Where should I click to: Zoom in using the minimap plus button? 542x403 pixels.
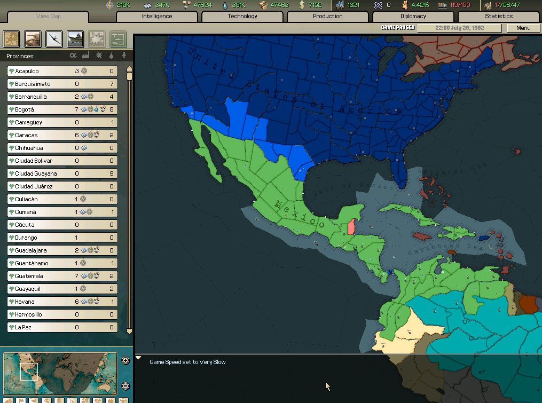click(x=125, y=360)
